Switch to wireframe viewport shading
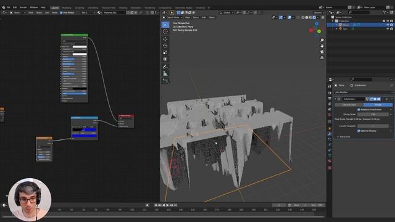 click(x=303, y=17)
